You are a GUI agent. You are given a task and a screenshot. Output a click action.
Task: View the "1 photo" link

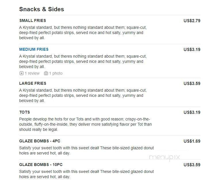click(x=56, y=73)
